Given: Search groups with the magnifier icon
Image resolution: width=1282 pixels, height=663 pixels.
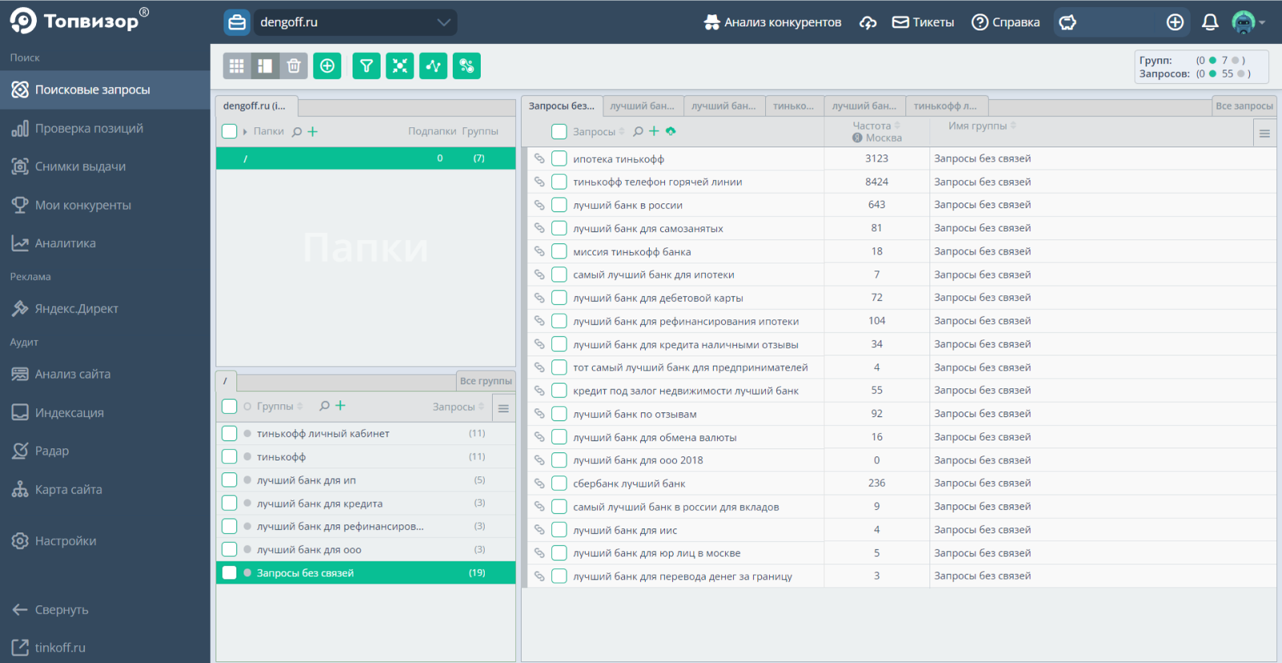Looking at the screenshot, I should [x=325, y=406].
